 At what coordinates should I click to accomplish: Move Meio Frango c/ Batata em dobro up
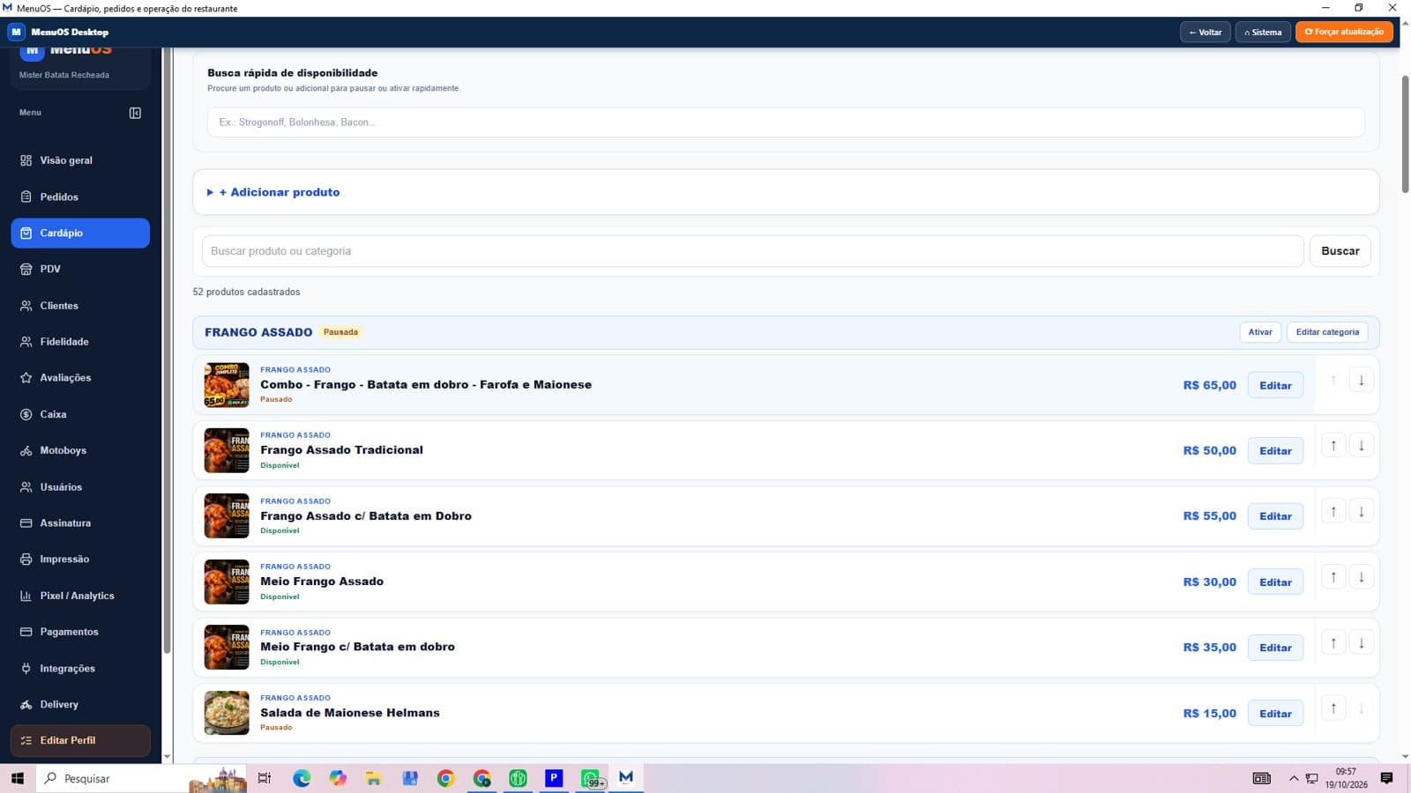(x=1333, y=643)
